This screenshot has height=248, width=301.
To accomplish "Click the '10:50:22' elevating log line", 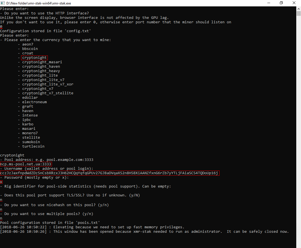I will pyautogui.click(x=92, y=227).
